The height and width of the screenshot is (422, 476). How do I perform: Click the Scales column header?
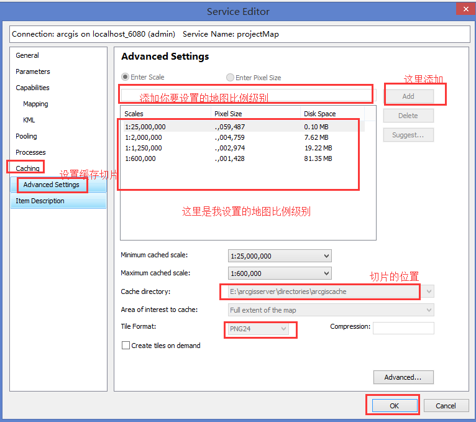[165, 114]
